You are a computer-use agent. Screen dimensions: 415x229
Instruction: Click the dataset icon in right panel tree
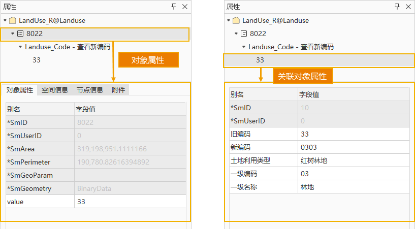point(236,21)
